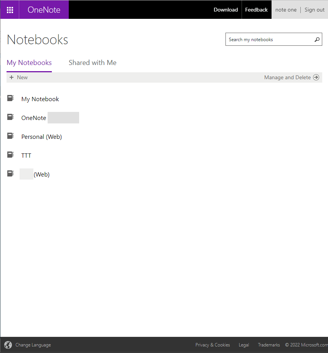
Task: Click the Download button in header
Action: [225, 10]
